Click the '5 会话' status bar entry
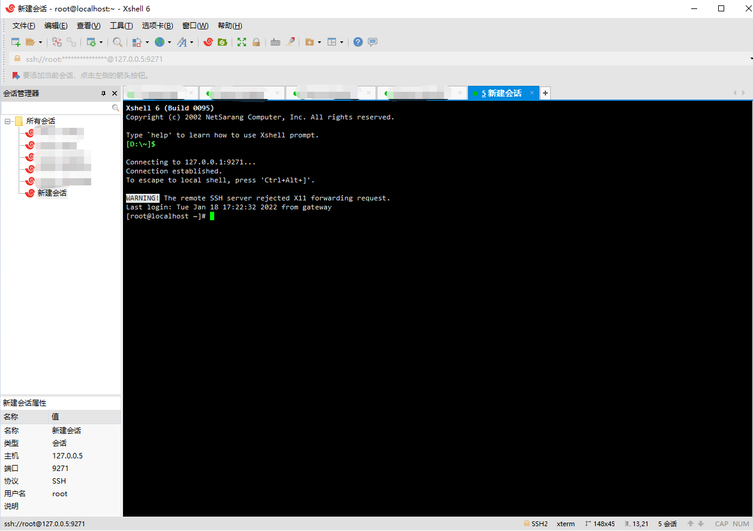Screen dimensions: 753x531 pyautogui.click(x=667, y=524)
